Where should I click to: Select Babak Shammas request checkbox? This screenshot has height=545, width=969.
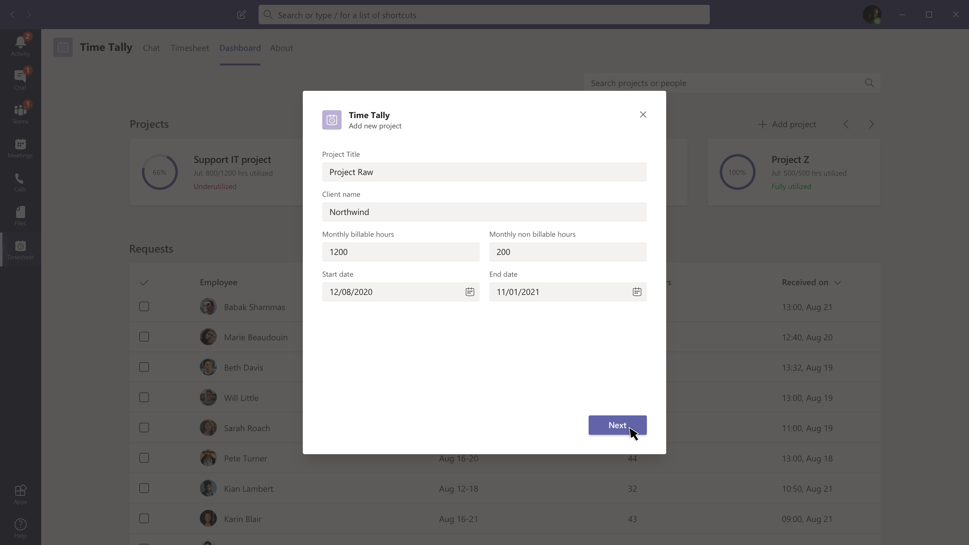click(144, 306)
